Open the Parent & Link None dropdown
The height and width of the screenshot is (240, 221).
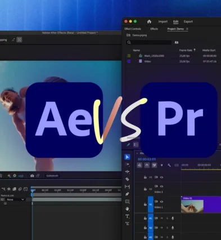coord(15,199)
